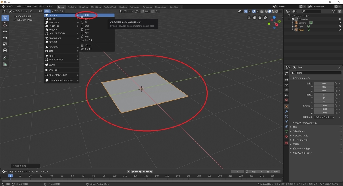The image size is (343, 186).
Task: Select the Move tool in the left toolbar
Action: [5, 32]
